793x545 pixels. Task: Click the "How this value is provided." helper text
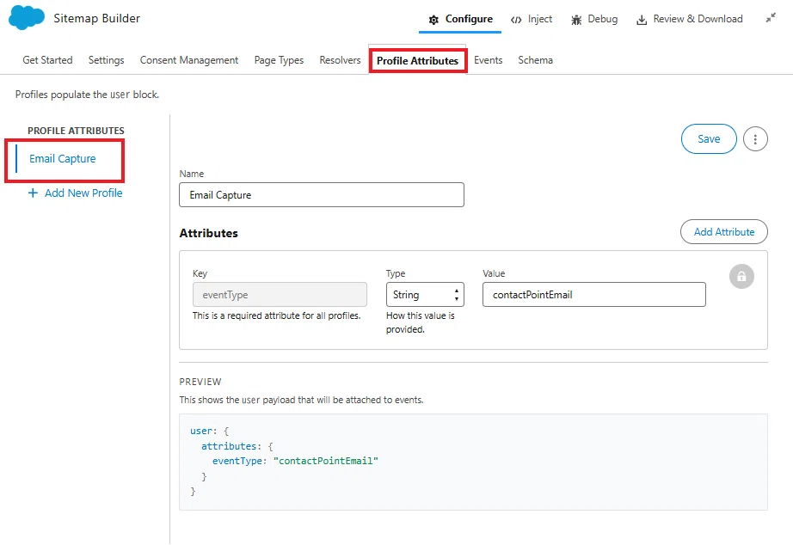pyautogui.click(x=421, y=322)
